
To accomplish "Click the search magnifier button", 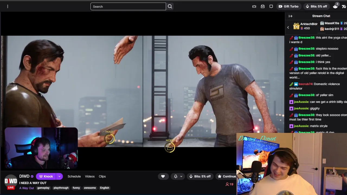I will coord(170,6).
